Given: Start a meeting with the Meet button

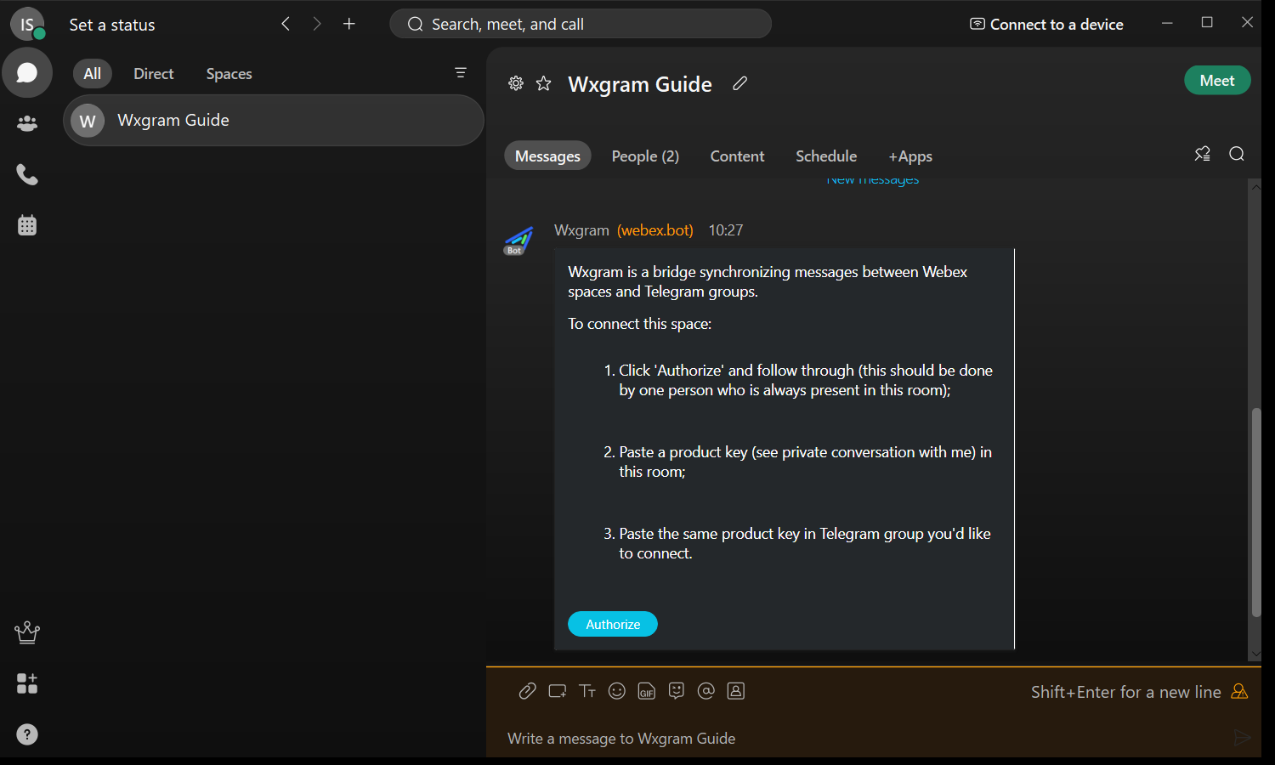Looking at the screenshot, I should click(1216, 81).
